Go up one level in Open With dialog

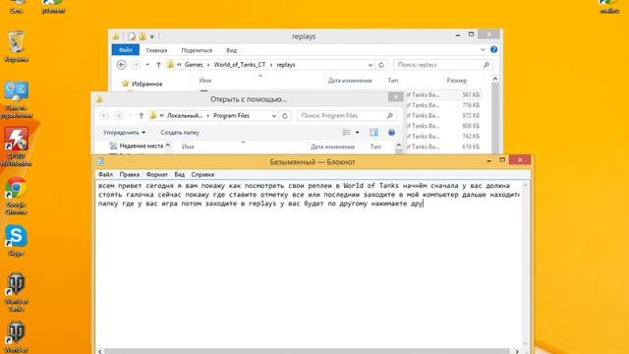coord(142,116)
